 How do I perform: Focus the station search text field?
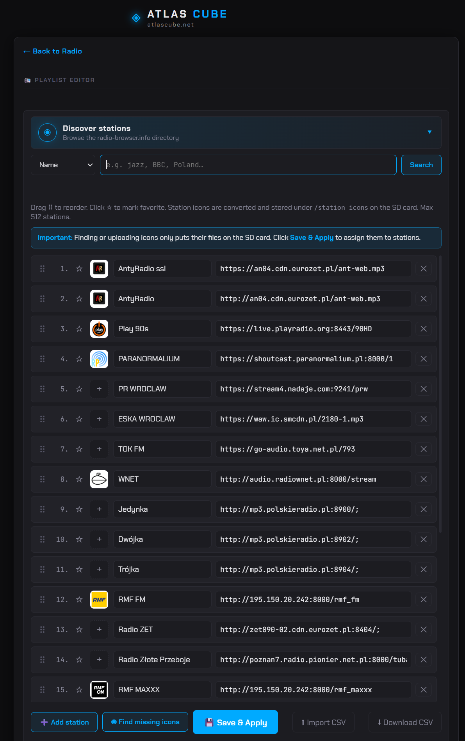[x=248, y=165]
